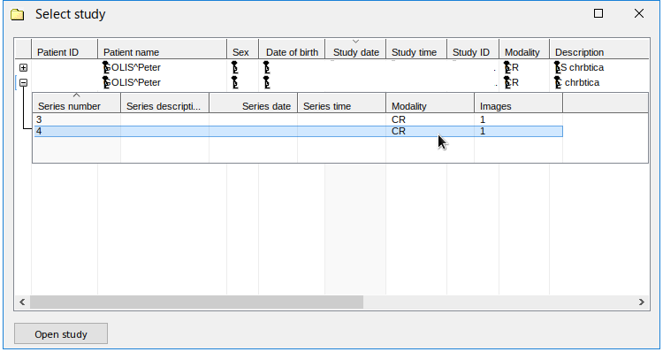The width and height of the screenshot is (663, 352).
Task: Select series number 3 row
Action: [298, 119]
